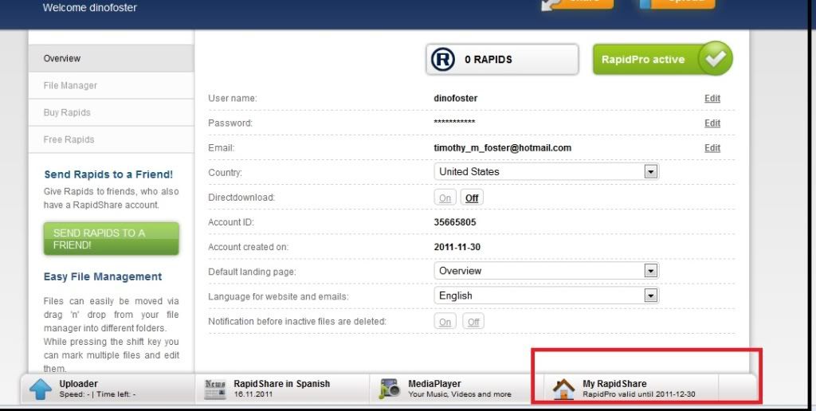This screenshot has width=816, height=411.
Task: Open the Language for website dropdown
Action: click(x=547, y=296)
